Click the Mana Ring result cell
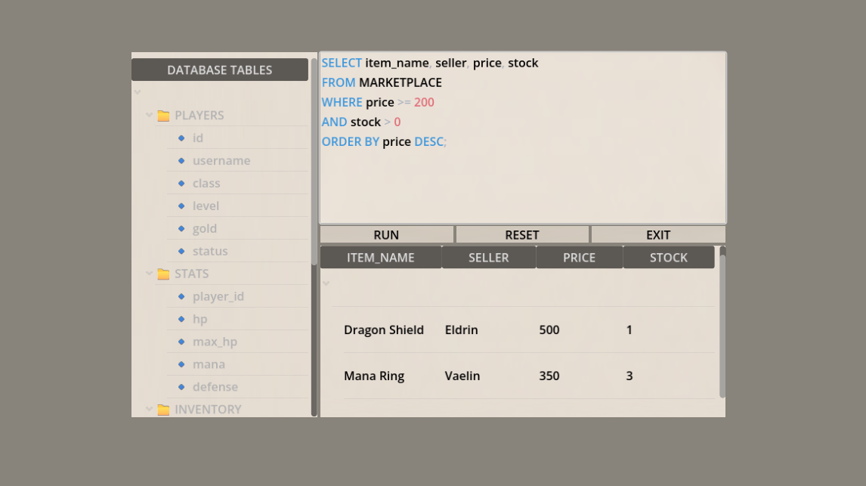 tap(375, 376)
